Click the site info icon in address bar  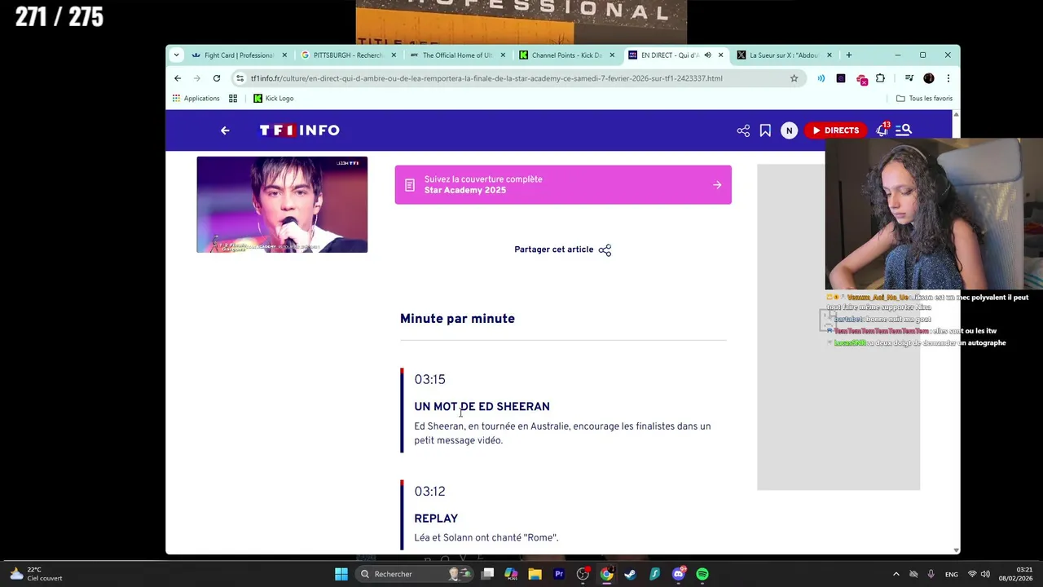click(240, 78)
